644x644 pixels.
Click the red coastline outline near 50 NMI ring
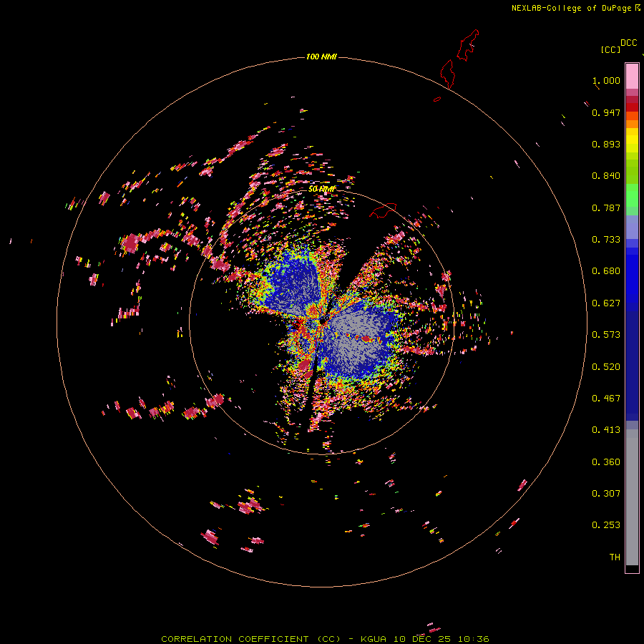tap(383, 210)
